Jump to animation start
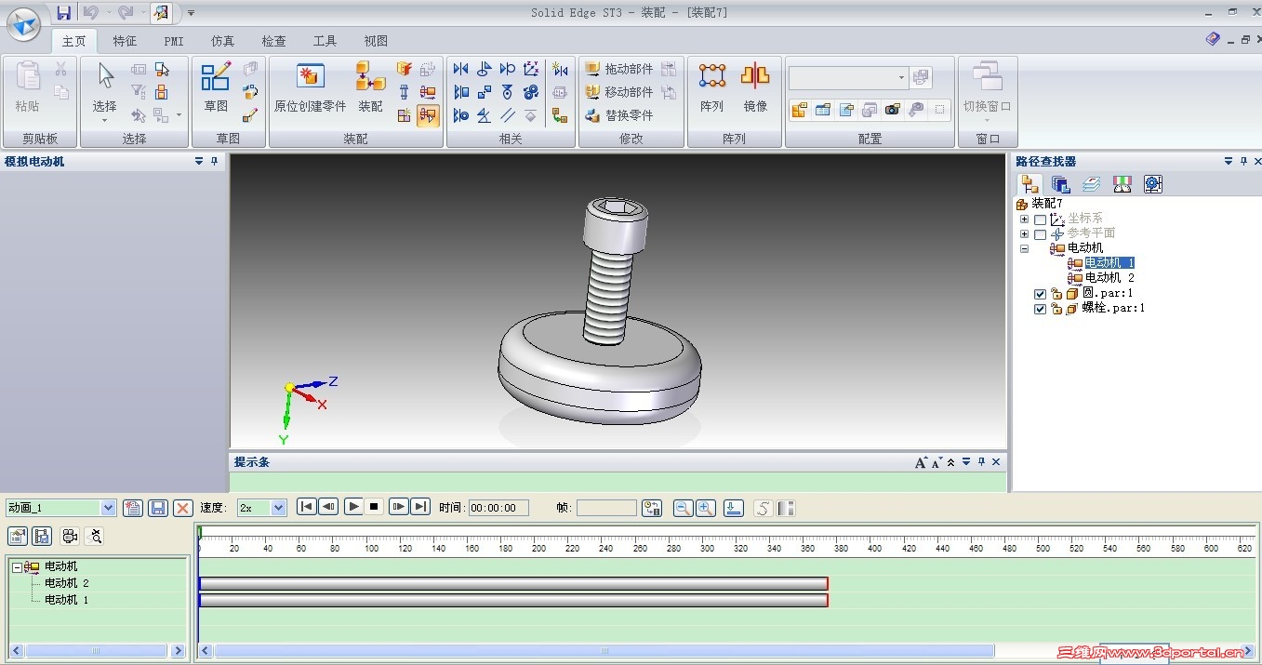The height and width of the screenshot is (665, 1262). (x=306, y=507)
